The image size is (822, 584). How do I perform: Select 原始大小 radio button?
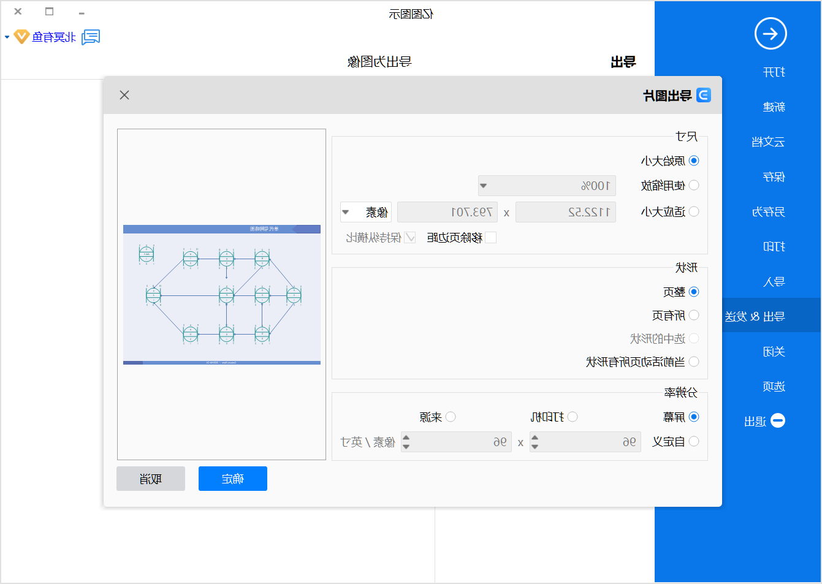[694, 161]
